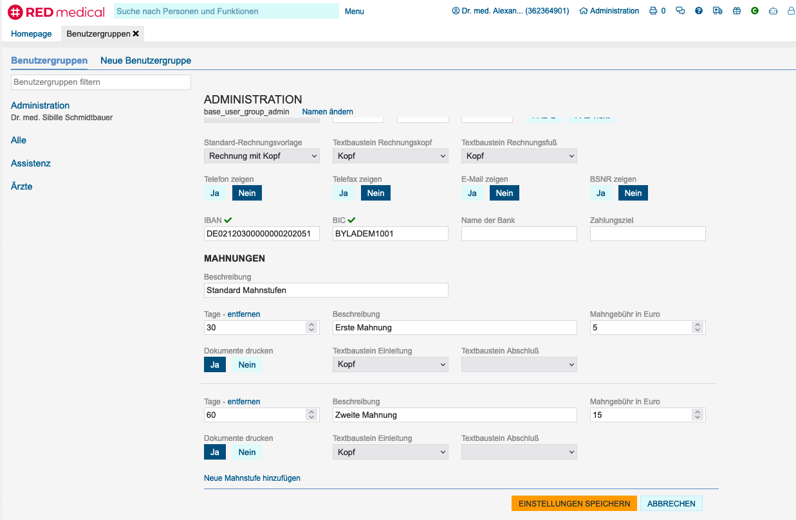Set Telefon zeigen to Ja

click(x=214, y=193)
